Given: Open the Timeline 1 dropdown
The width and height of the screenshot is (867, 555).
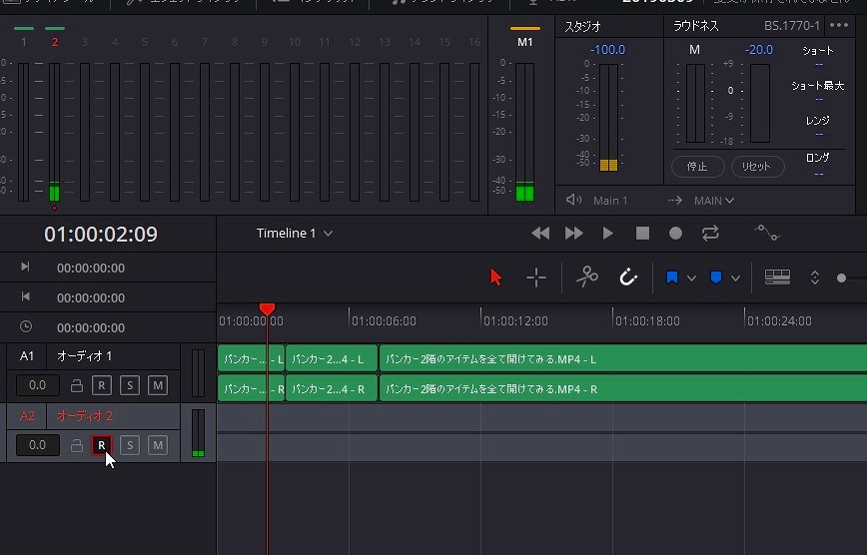Looking at the screenshot, I should [328, 234].
